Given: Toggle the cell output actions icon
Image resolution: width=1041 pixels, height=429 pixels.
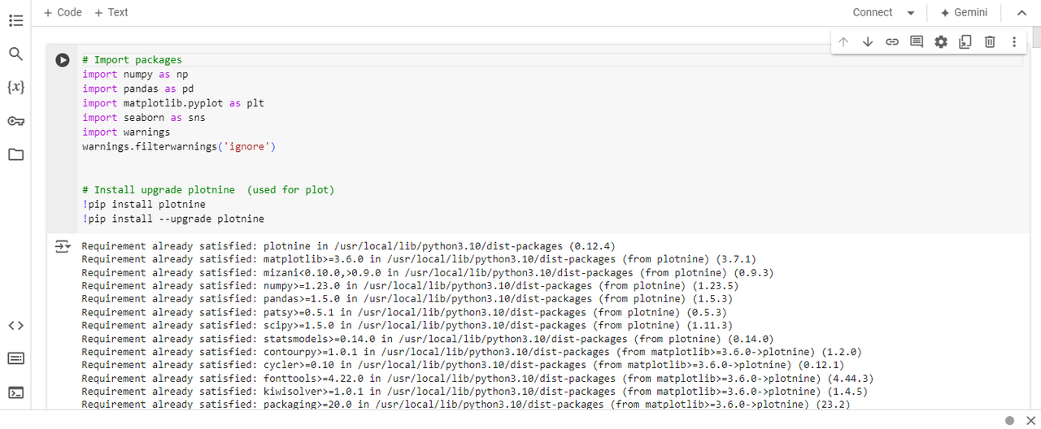Looking at the screenshot, I should click(x=63, y=246).
